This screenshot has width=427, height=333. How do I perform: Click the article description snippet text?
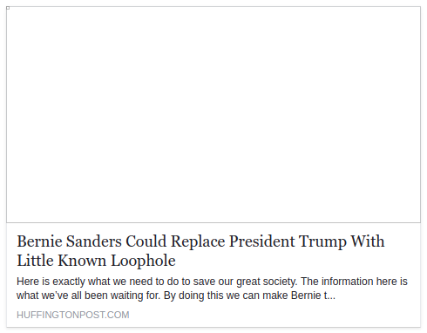click(x=212, y=289)
